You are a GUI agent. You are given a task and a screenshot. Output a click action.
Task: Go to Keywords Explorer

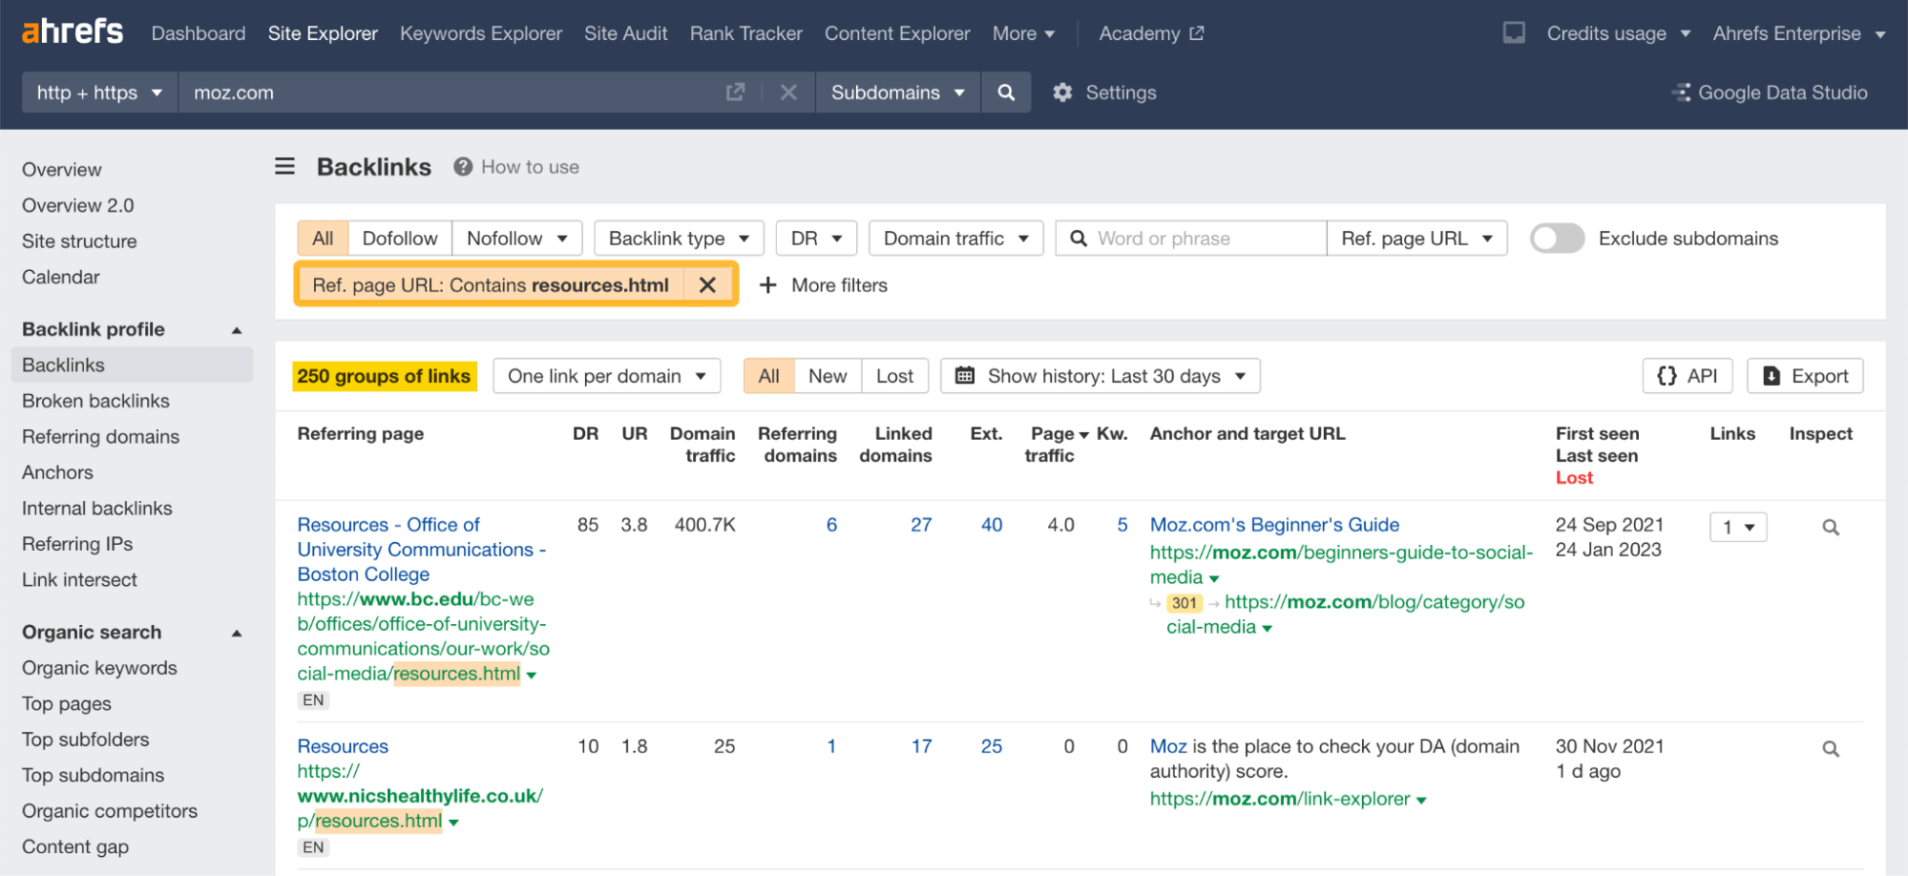point(480,32)
